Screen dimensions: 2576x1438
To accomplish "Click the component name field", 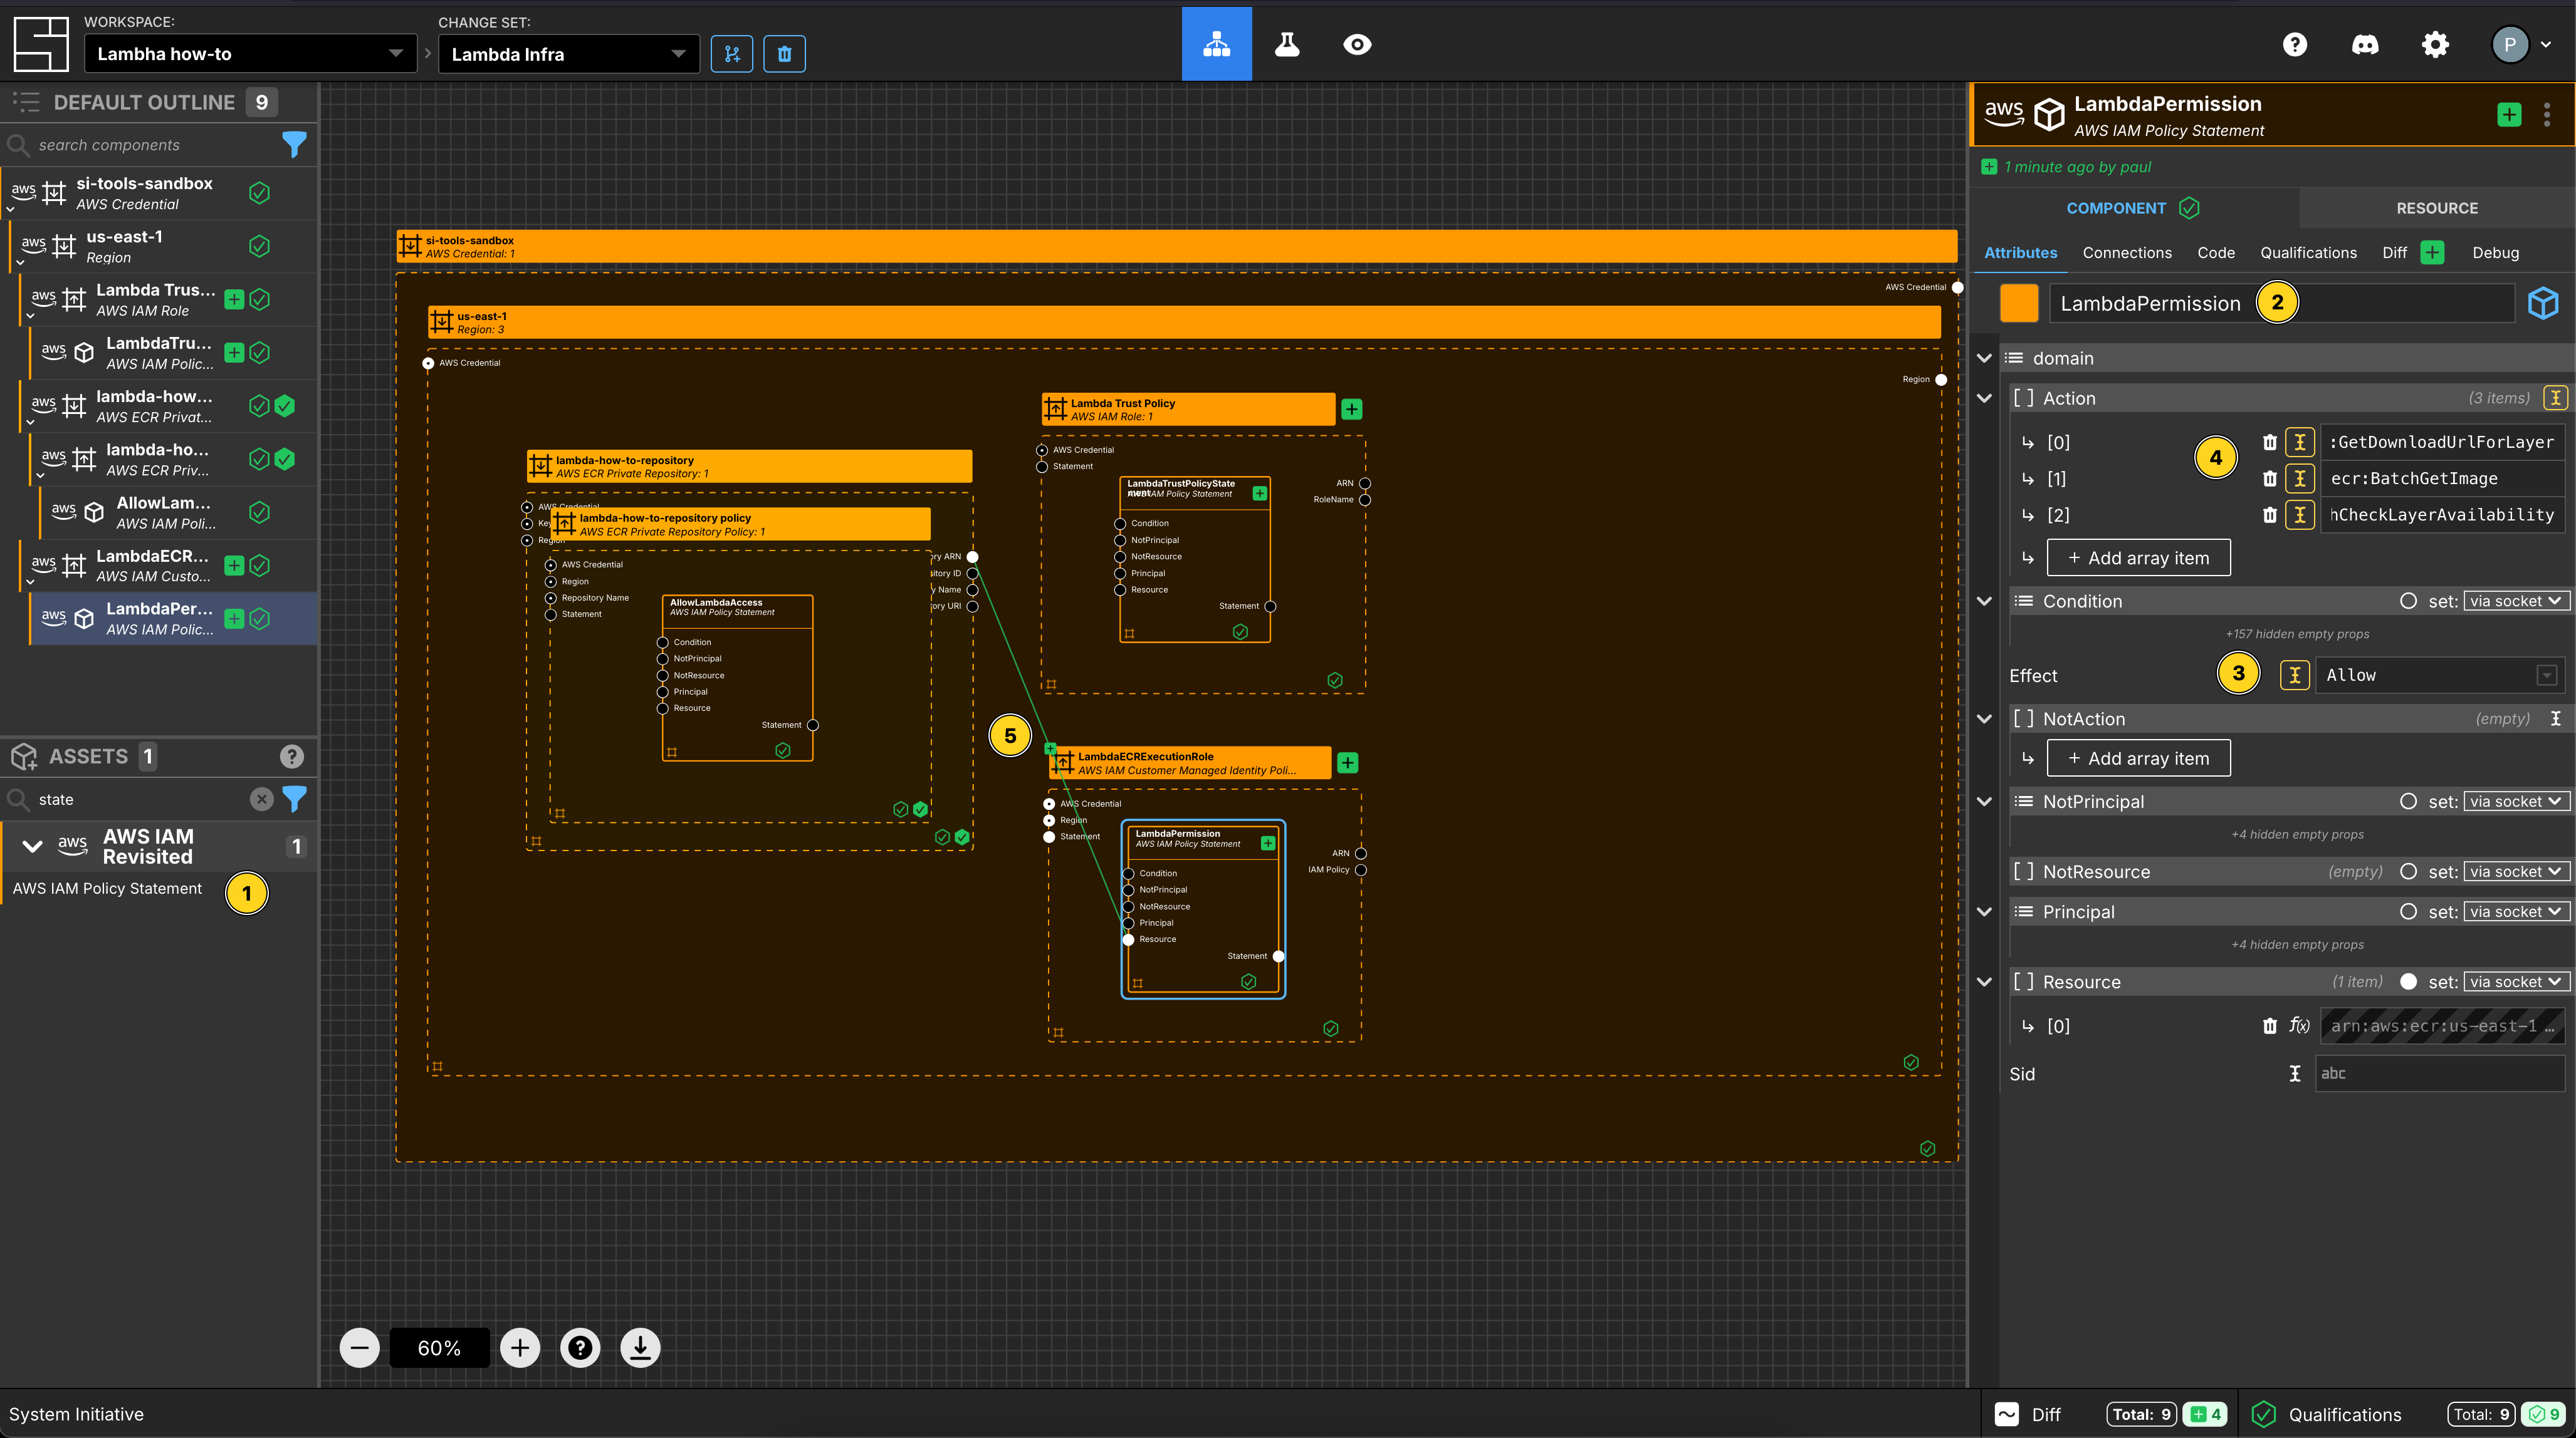I will [2282, 303].
